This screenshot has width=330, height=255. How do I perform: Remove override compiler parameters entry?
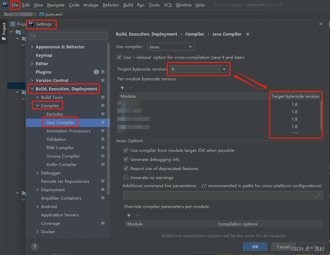tap(138, 215)
